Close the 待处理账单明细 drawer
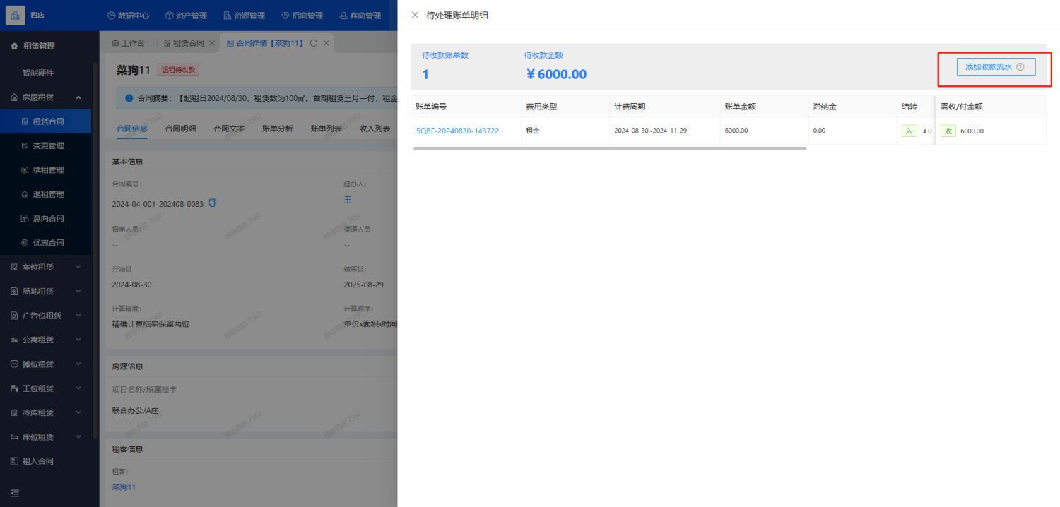1060x507 pixels. coord(415,15)
